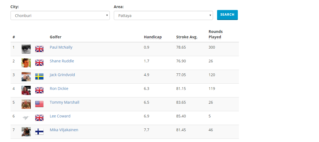Click the US flag beside Tommy Marshall
Viewport: 319px width, 142px height.
(39, 104)
